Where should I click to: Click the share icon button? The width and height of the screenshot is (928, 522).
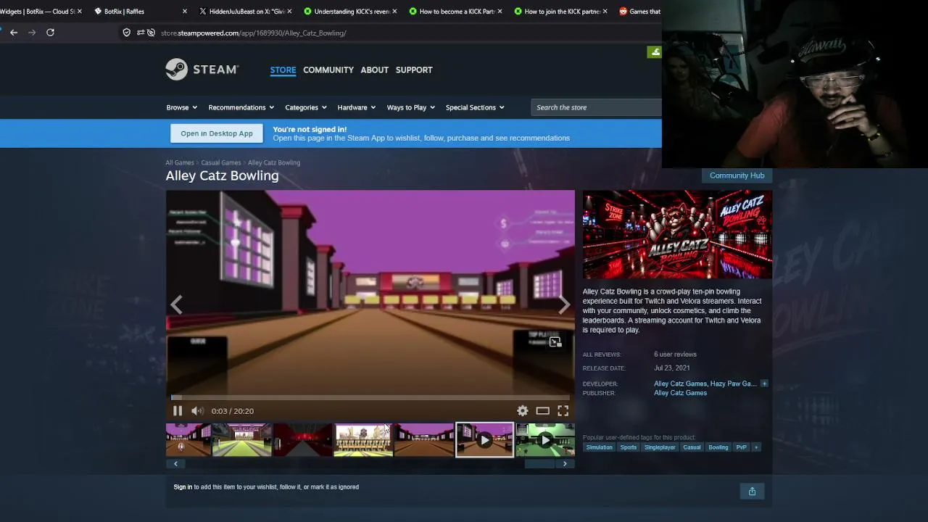[x=752, y=492]
